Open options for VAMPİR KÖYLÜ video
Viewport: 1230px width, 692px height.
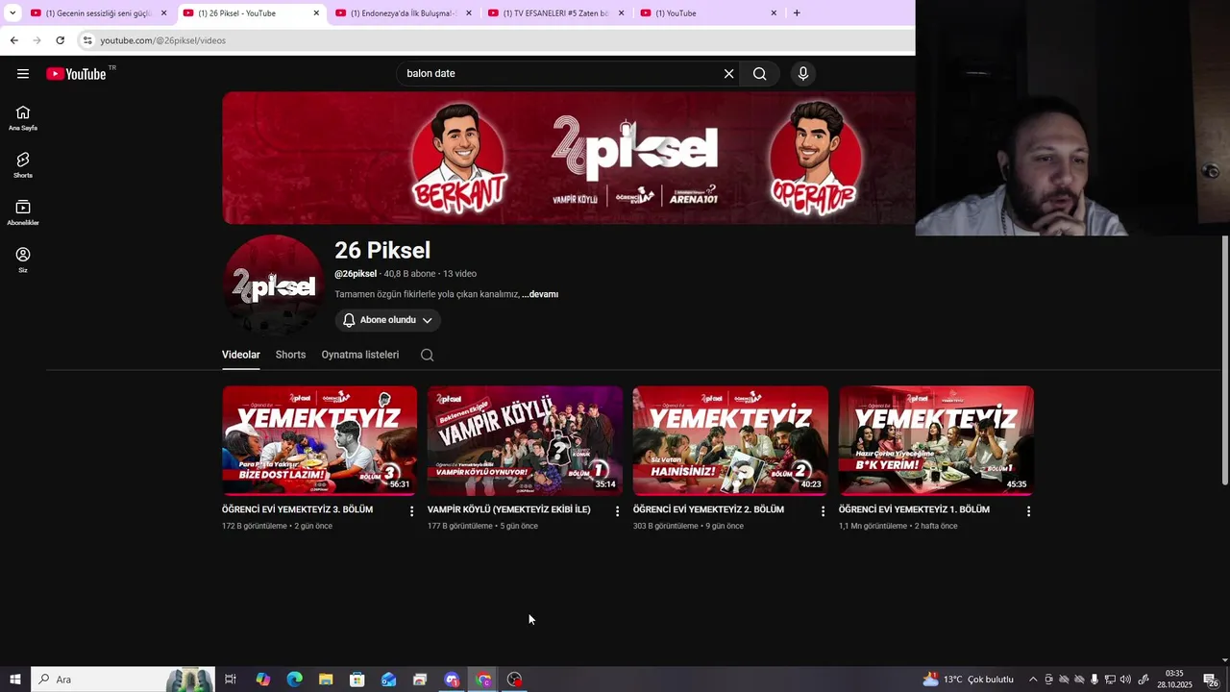tap(618, 511)
